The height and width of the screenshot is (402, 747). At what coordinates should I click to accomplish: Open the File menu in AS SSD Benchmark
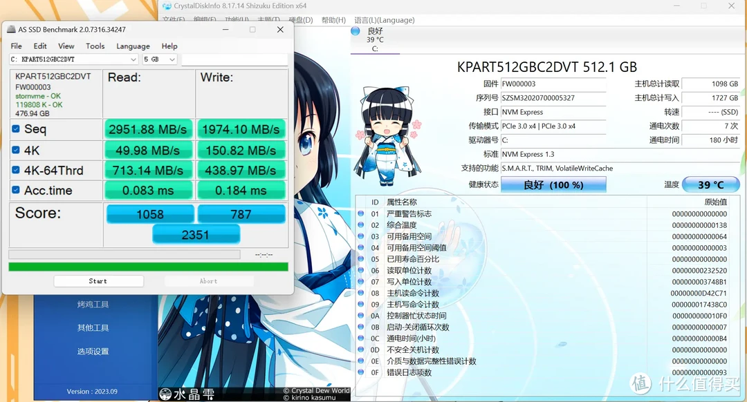[16, 46]
